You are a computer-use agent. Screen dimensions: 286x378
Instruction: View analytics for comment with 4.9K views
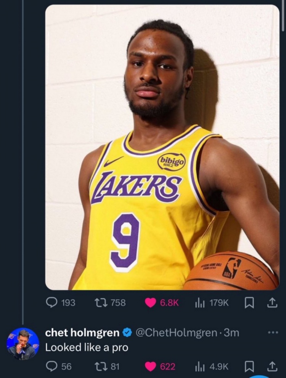pos(199,367)
